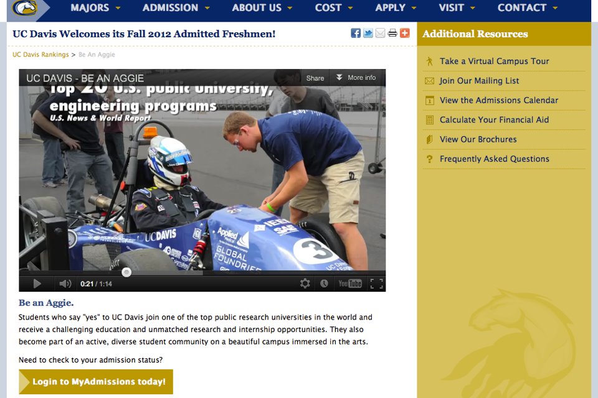Print page using printer icon

click(392, 33)
